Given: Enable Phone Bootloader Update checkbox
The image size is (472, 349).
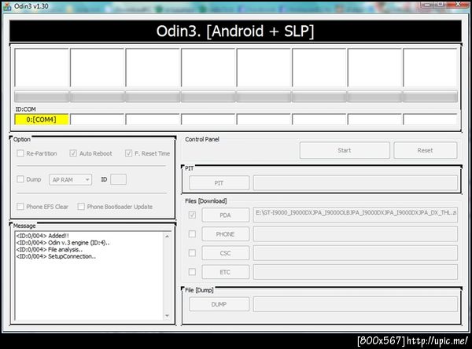Looking at the screenshot, I should click(x=81, y=207).
